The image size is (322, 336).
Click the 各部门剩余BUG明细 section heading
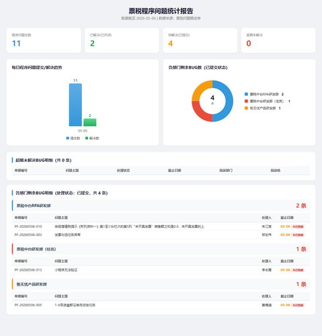(62, 193)
